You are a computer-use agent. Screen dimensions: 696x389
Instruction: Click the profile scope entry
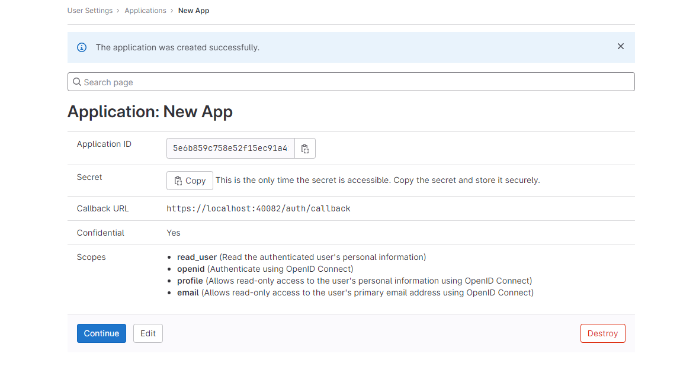(x=190, y=281)
